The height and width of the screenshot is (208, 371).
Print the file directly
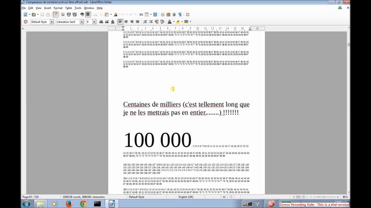click(x=68, y=14)
